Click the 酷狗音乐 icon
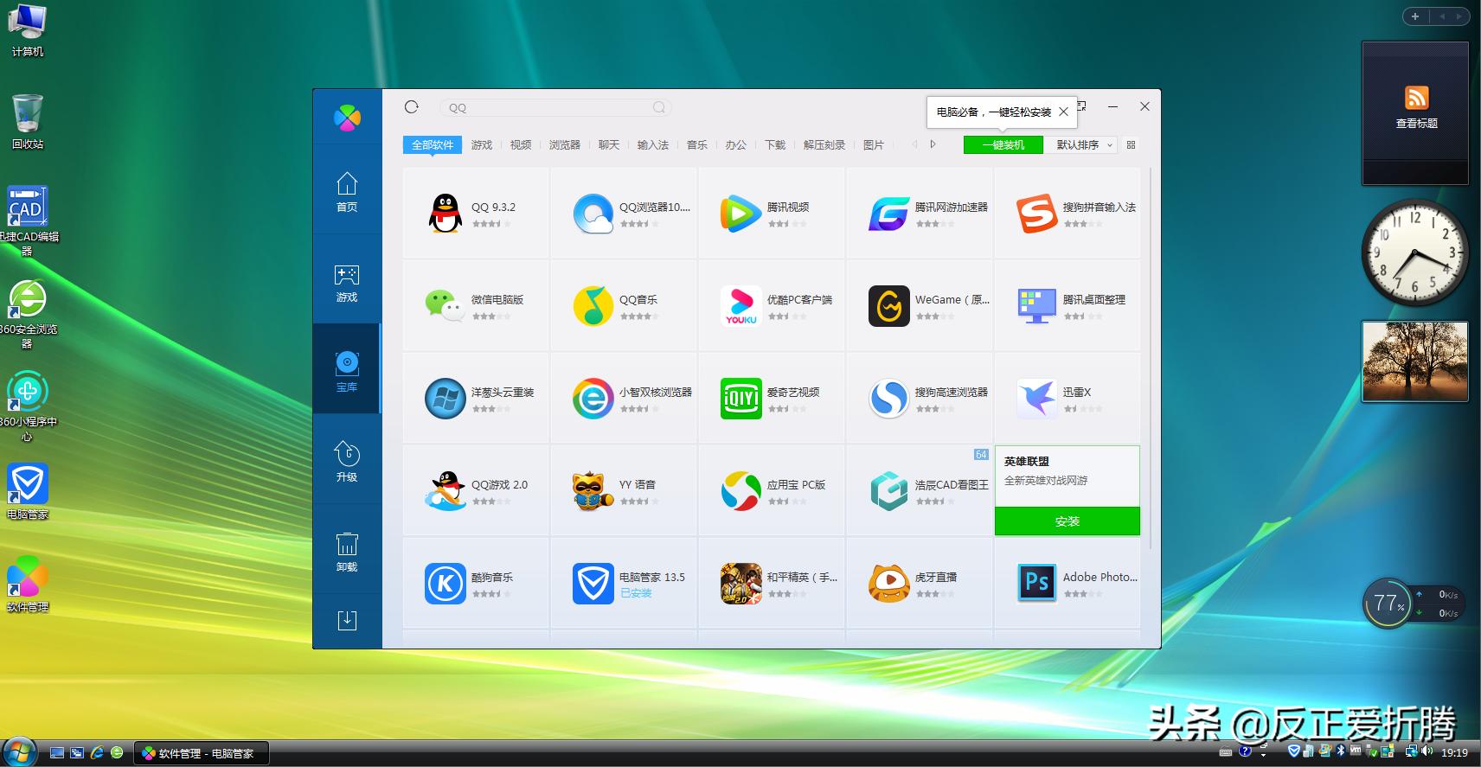Image resolution: width=1481 pixels, height=767 pixels. [x=446, y=584]
